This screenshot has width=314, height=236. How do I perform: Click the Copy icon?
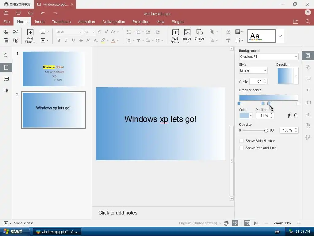(6, 32)
